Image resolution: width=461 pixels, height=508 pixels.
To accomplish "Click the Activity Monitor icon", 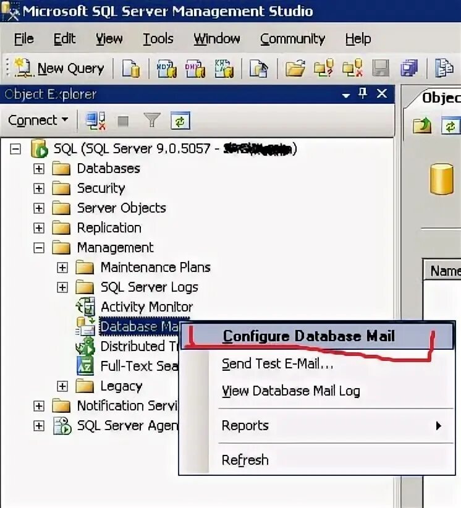I will [x=85, y=307].
